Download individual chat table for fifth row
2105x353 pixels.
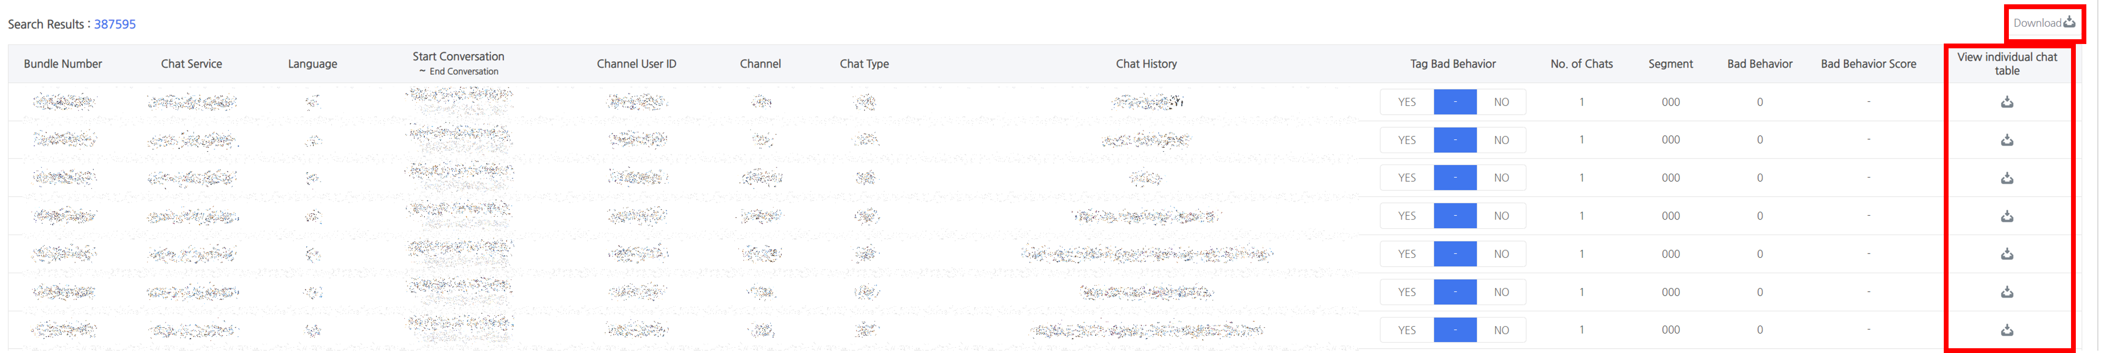(x=2006, y=254)
